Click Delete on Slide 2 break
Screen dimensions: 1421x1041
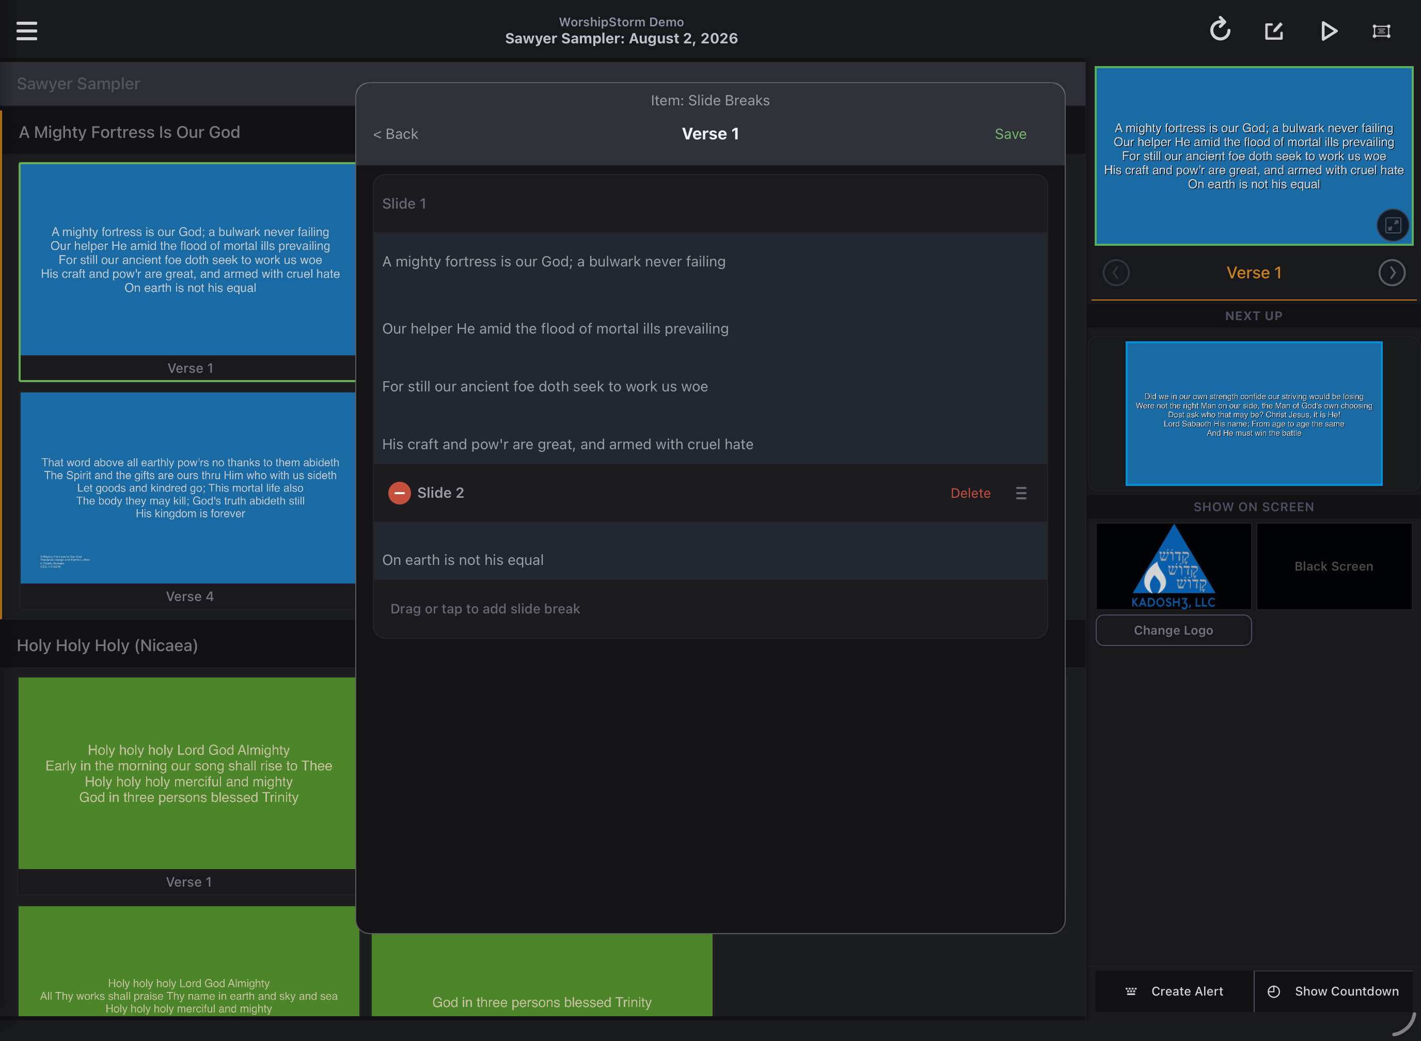[x=970, y=493]
